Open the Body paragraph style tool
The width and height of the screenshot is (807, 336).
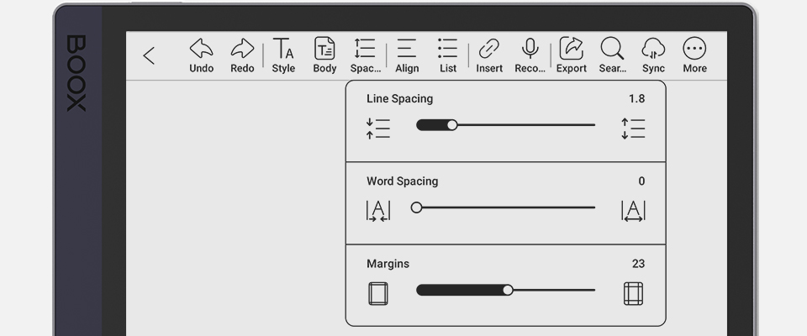(324, 55)
